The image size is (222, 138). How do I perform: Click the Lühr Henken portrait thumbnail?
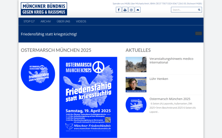[136, 85]
